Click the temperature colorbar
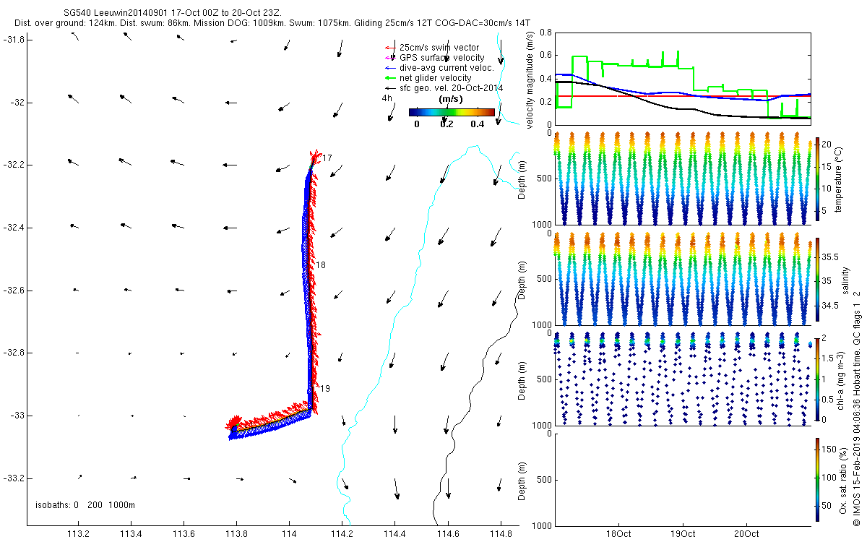The image size is (867, 542). point(817,178)
